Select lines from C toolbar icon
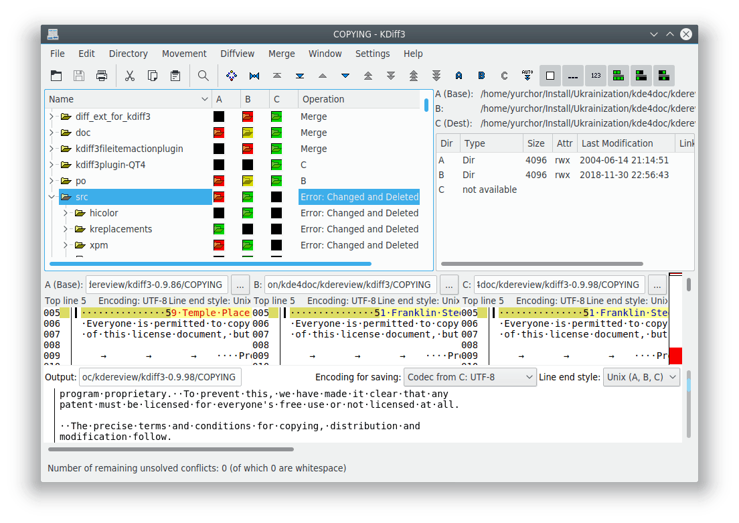 point(504,76)
